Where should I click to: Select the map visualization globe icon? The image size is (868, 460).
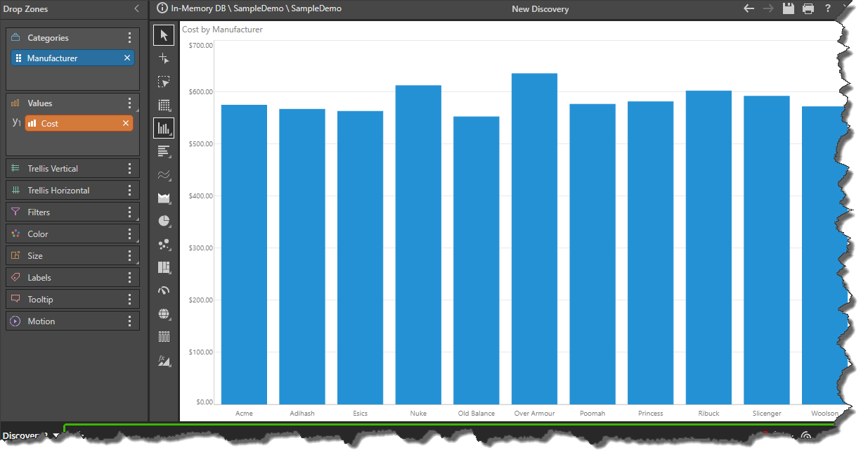tap(164, 314)
